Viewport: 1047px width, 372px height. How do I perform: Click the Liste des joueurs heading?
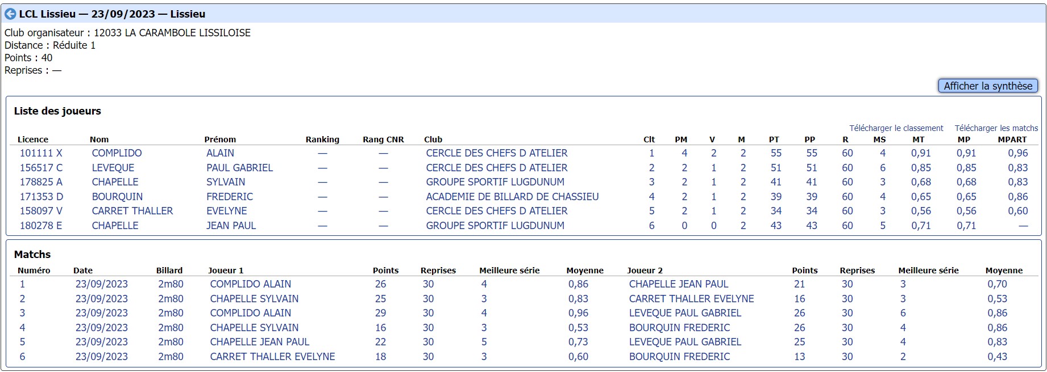(57, 111)
